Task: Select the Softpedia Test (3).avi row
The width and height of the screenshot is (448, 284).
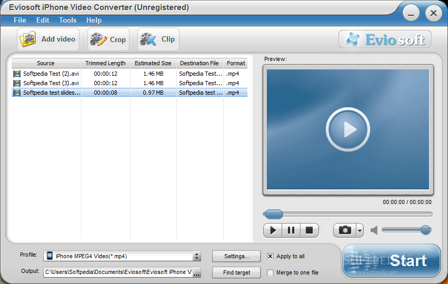Action: (130, 83)
